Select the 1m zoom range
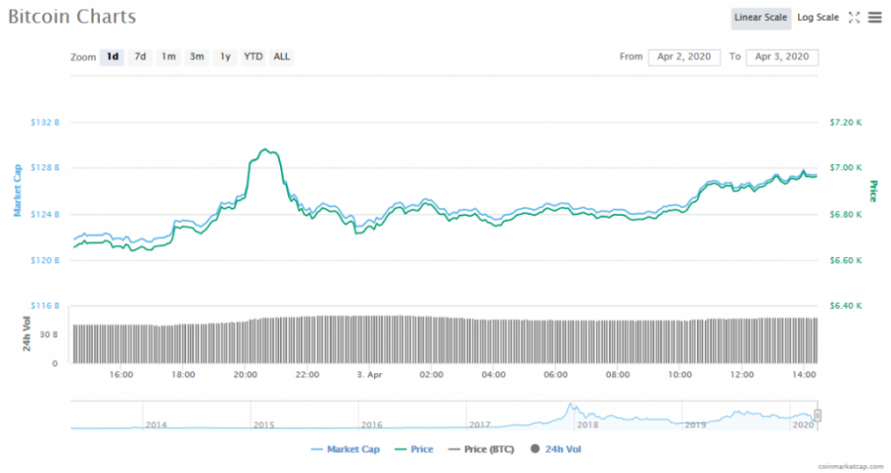Screen dimensions: 891x473 [168, 56]
